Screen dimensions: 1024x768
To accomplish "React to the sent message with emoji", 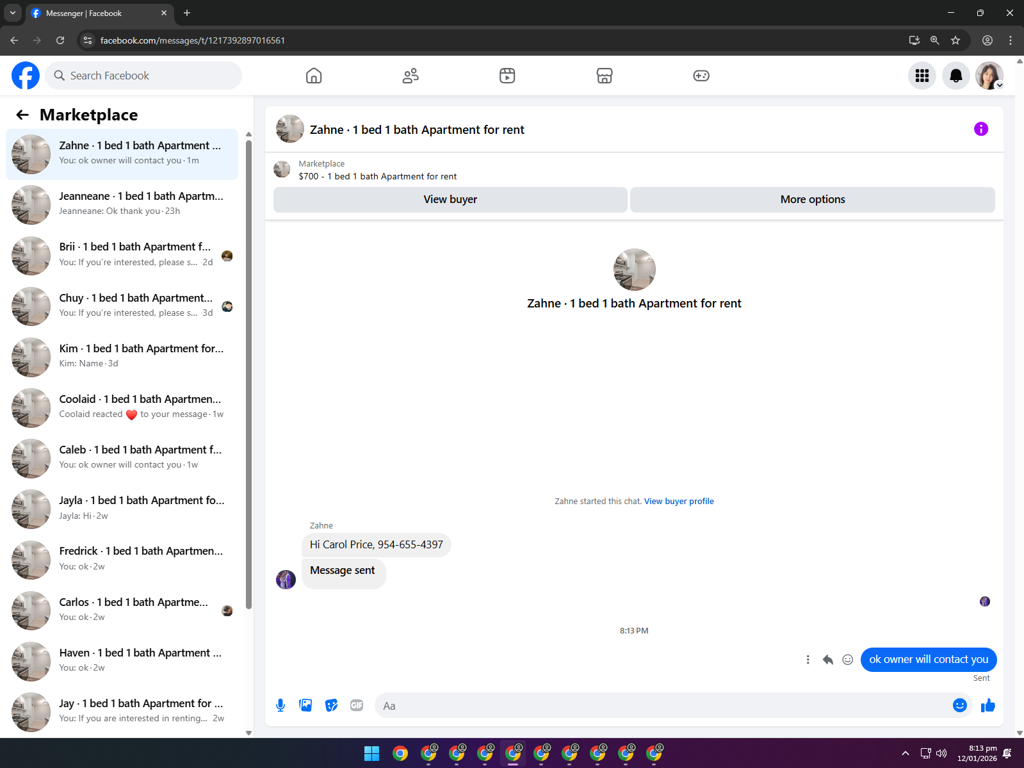I will coord(848,660).
